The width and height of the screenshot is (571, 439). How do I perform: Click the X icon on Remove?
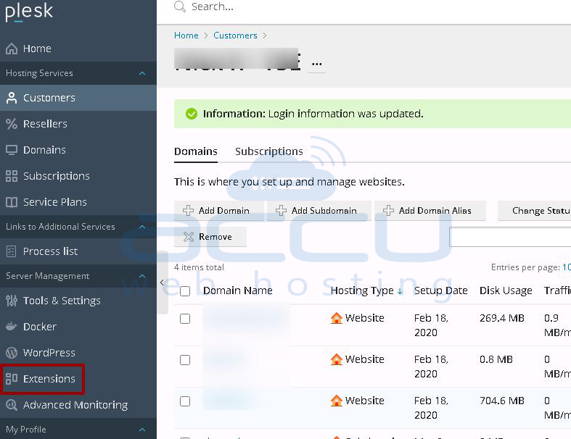[188, 237]
